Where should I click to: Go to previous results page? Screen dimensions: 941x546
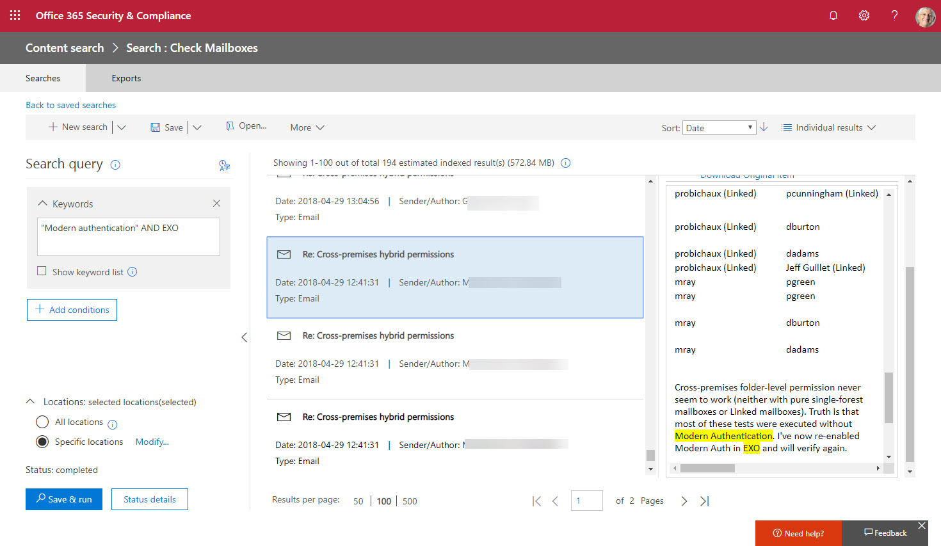555,501
